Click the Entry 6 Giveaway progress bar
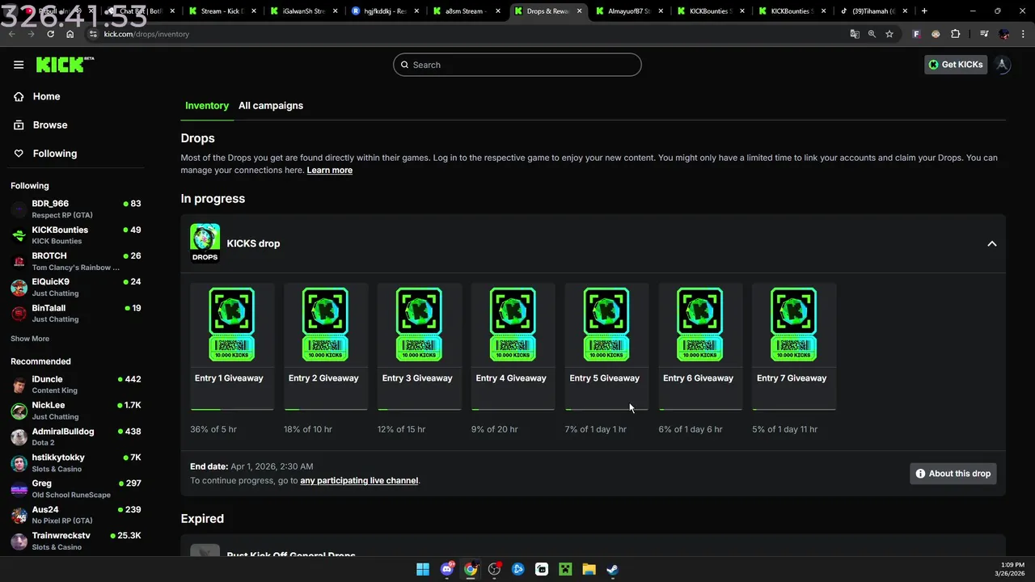The width and height of the screenshot is (1035, 582). pos(700,410)
